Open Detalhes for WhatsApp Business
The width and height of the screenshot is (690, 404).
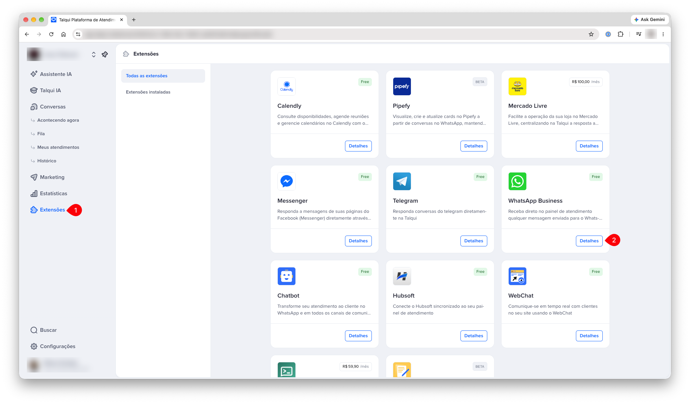point(589,241)
